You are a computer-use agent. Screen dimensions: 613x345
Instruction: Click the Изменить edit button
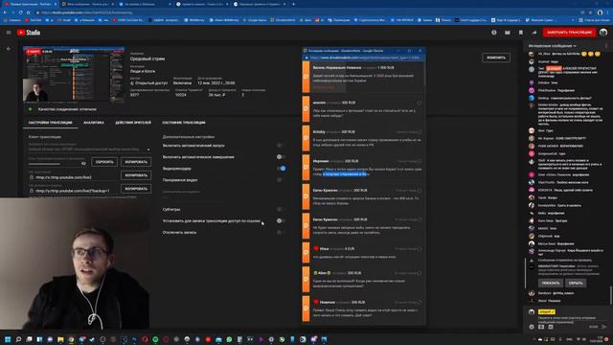496,57
